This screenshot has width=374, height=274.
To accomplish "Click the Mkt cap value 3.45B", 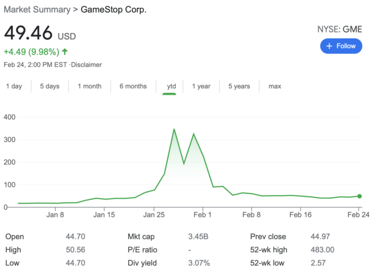I will point(198,237).
